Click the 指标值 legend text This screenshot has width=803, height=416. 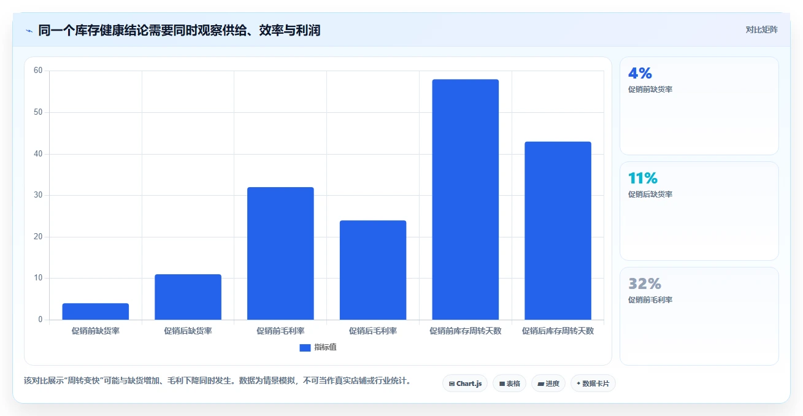(325, 347)
